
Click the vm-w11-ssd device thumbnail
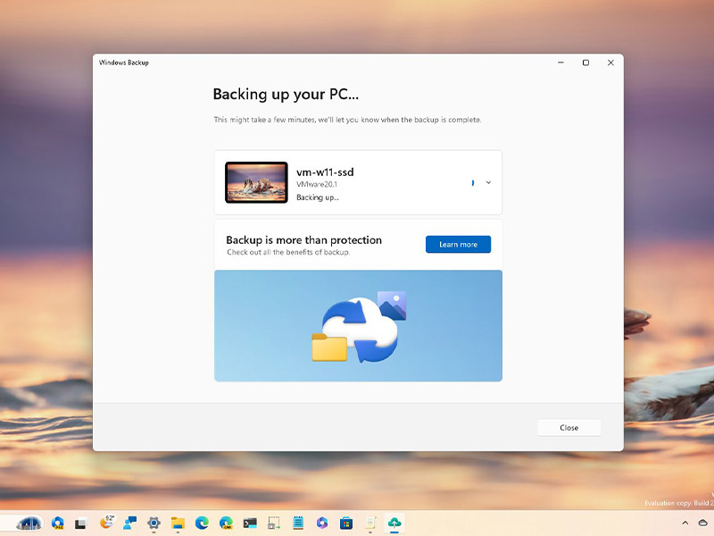pos(256,182)
